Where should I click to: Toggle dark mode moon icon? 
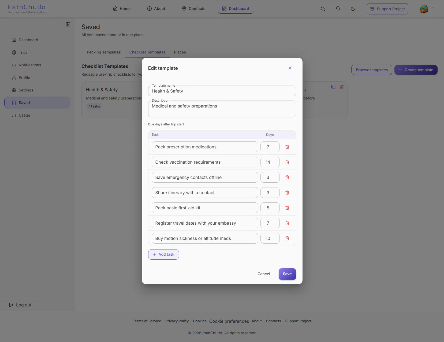tap(353, 9)
